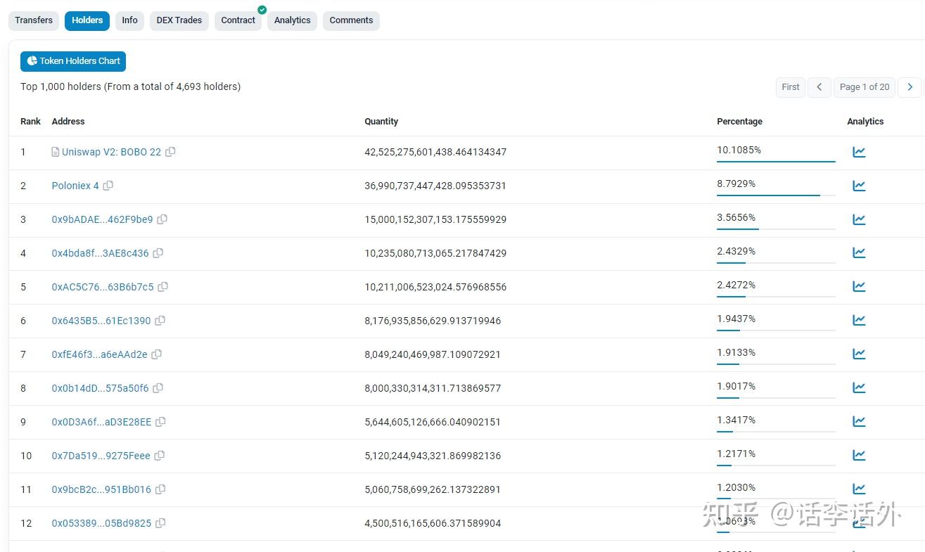
Task: Jump to the First page of holders
Action: coord(791,87)
